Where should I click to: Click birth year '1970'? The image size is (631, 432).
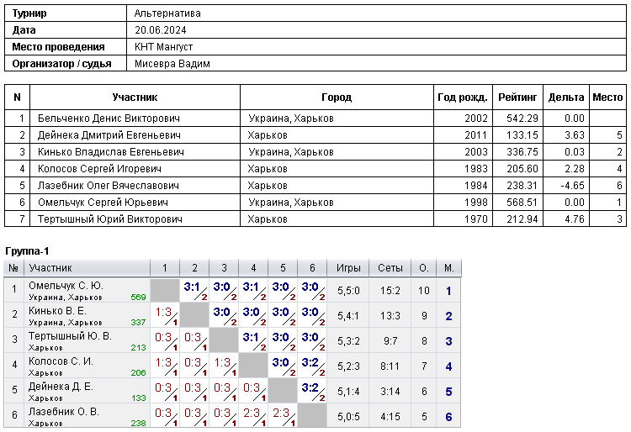pyautogui.click(x=476, y=219)
